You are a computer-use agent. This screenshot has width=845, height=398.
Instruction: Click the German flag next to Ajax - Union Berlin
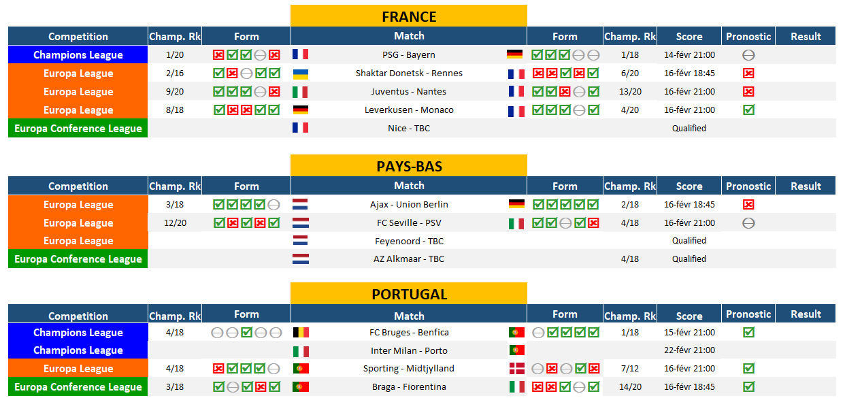[516, 204]
